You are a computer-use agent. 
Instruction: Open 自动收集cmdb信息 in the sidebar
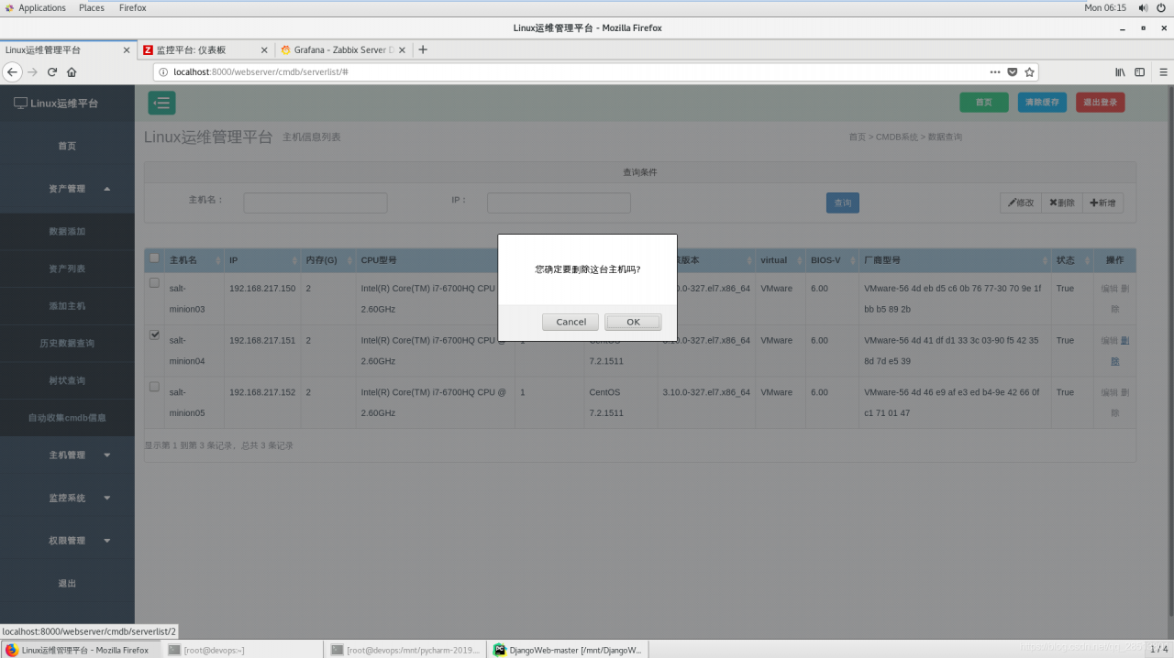(x=67, y=417)
